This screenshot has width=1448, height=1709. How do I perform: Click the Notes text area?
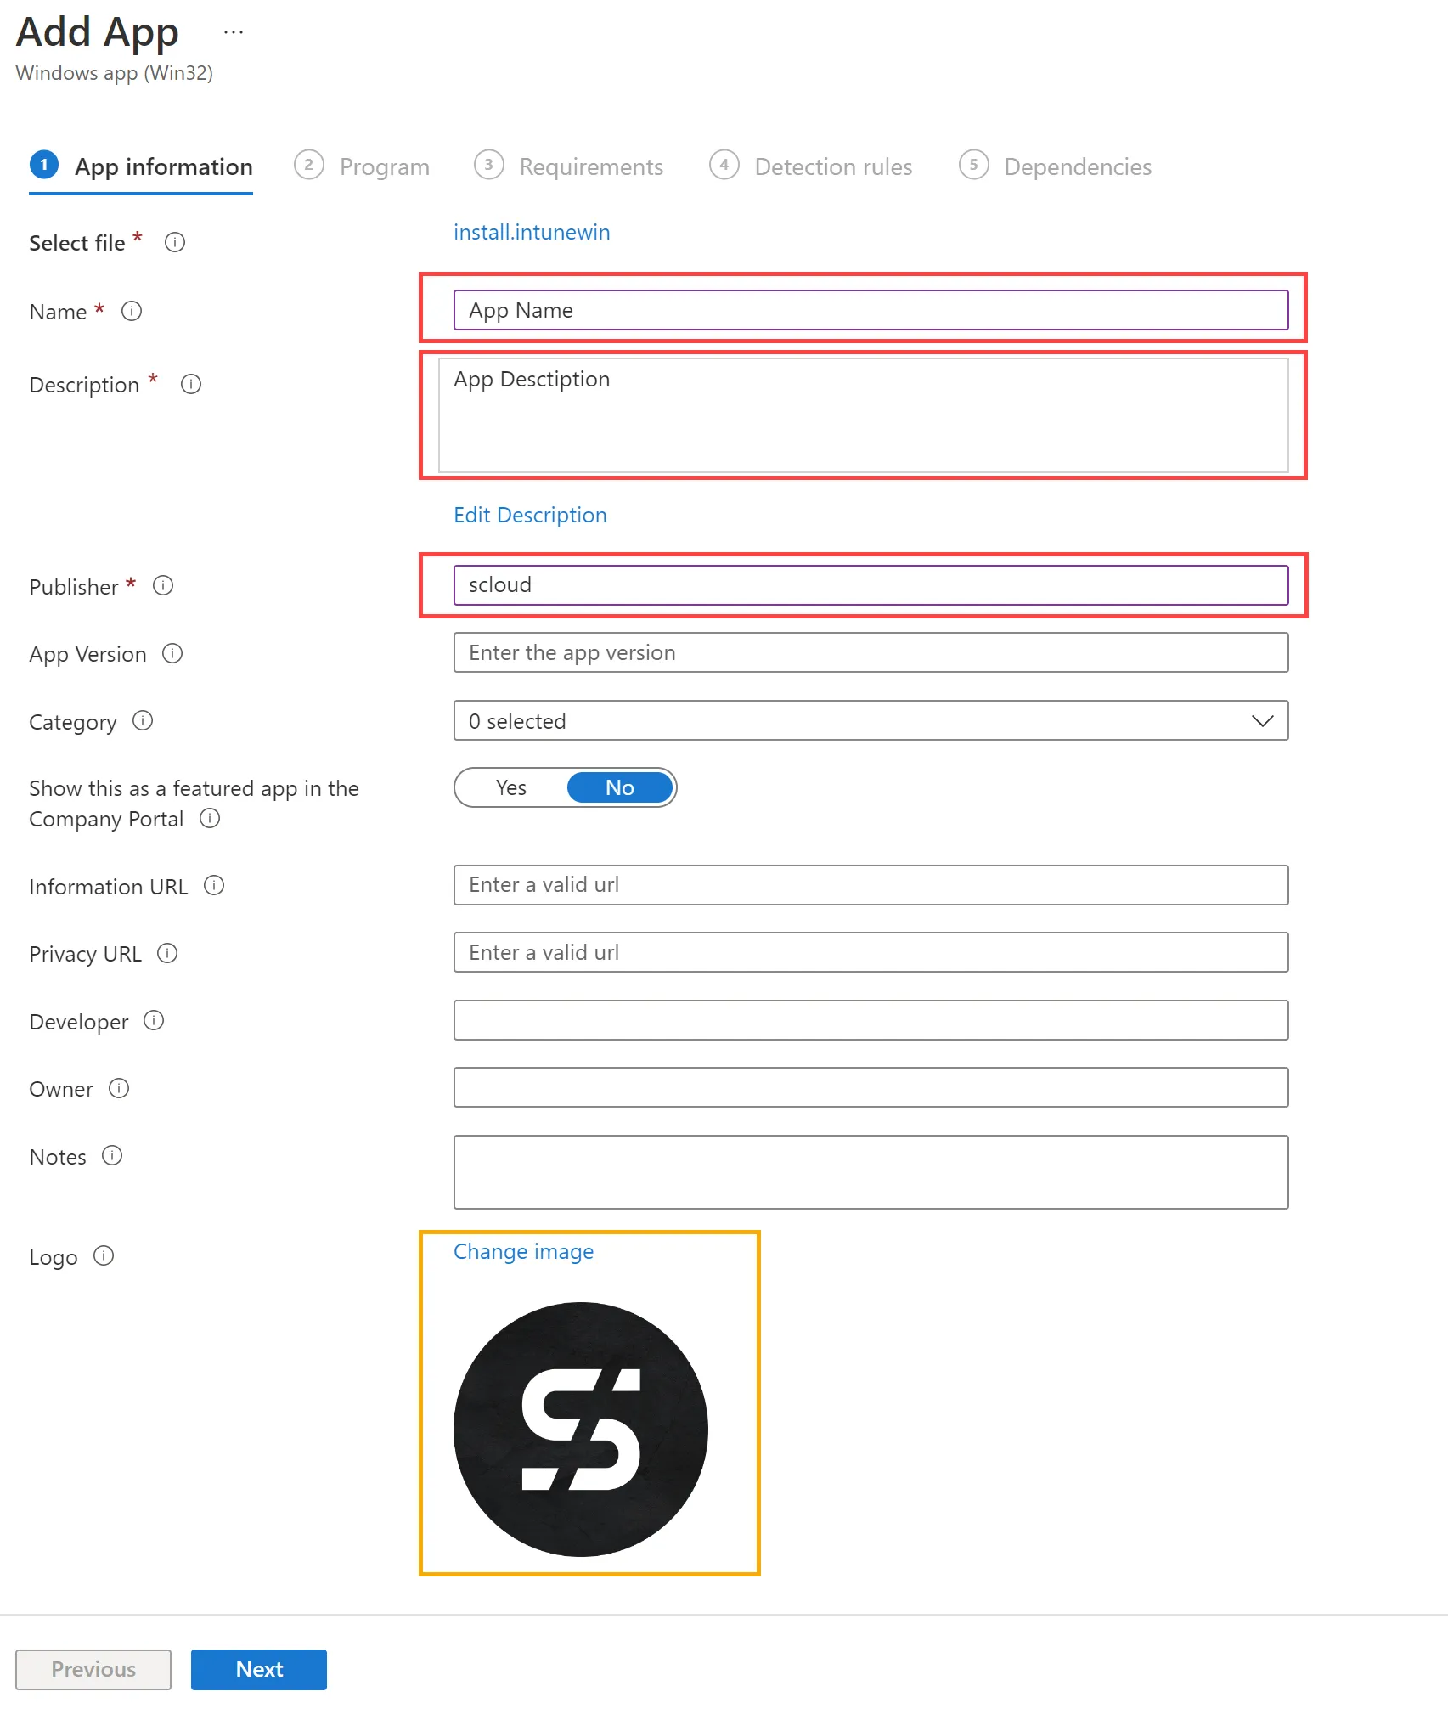870,1172
